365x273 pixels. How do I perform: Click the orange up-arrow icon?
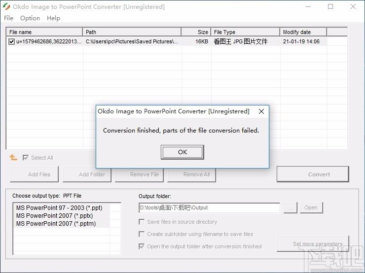[x=13, y=158]
